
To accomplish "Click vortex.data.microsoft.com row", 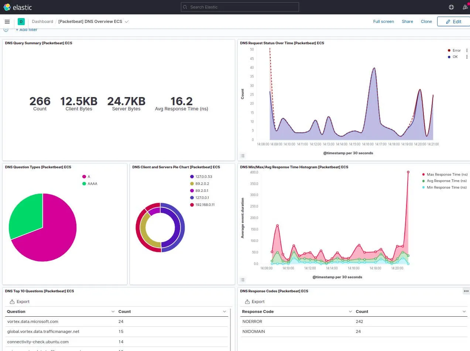I will click(x=117, y=321).
